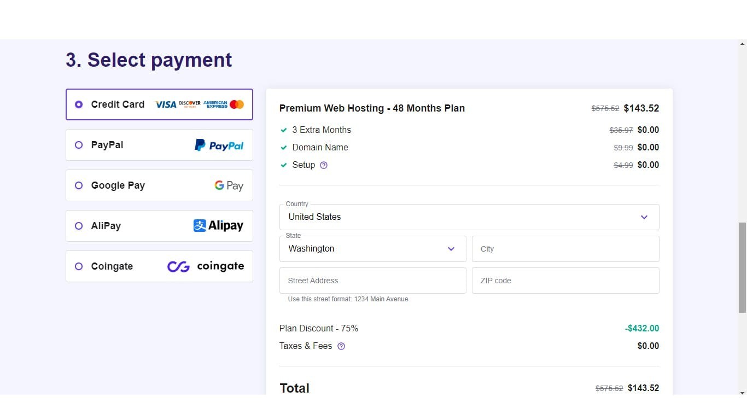Choose the AliPay radio option
The width and height of the screenshot is (747, 420).
79,226
